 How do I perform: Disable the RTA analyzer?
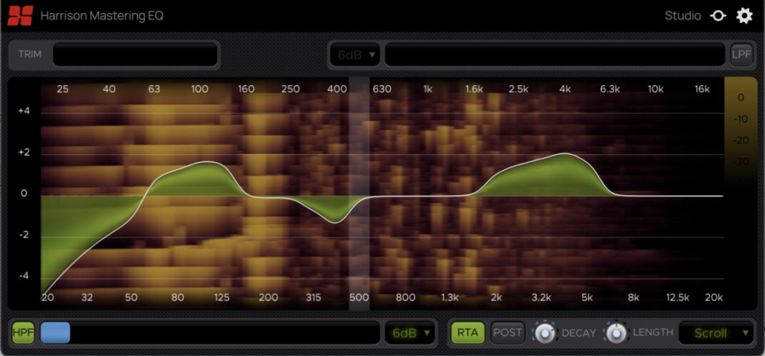[467, 332]
